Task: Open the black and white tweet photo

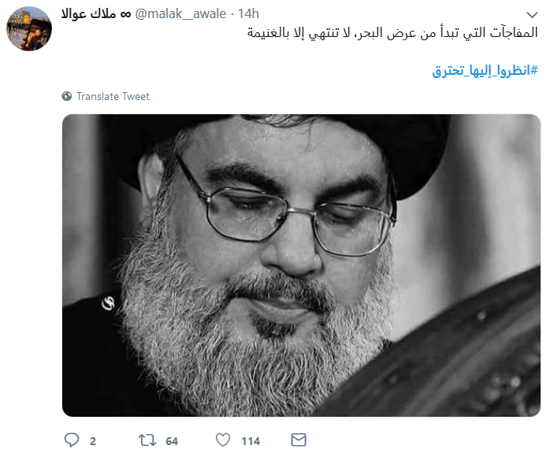Action: pyautogui.click(x=301, y=265)
